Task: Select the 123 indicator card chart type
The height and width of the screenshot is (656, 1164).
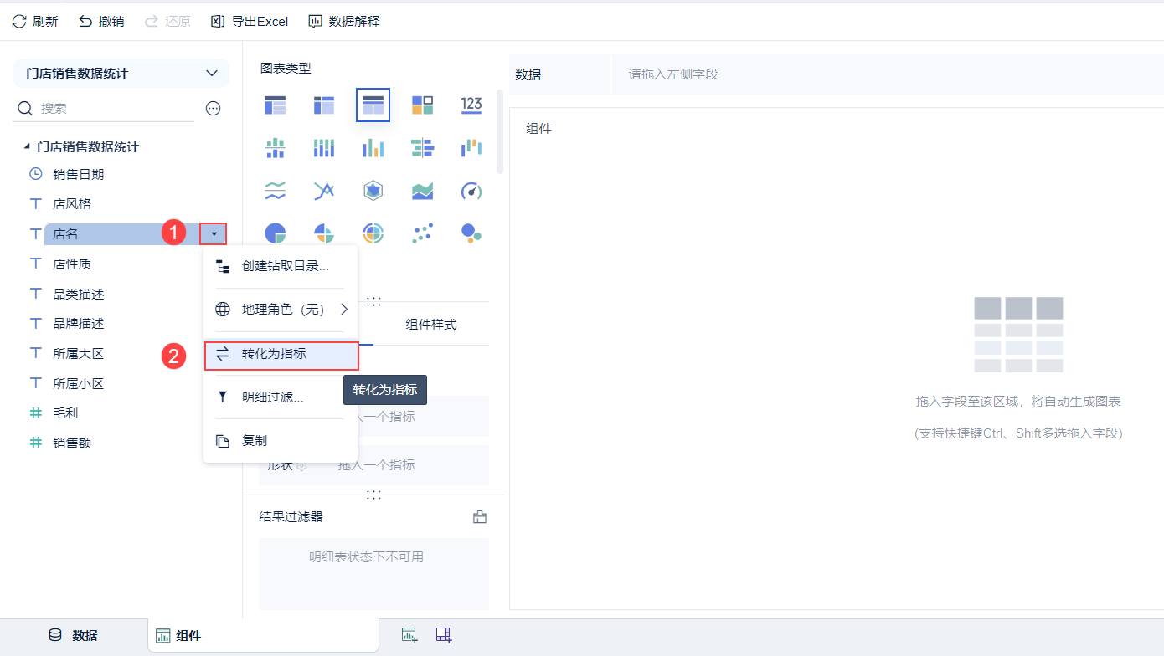Action: tap(471, 105)
